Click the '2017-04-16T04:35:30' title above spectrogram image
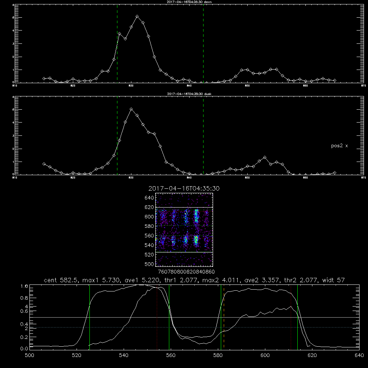Screen dimensions: 368x368 tap(184, 188)
